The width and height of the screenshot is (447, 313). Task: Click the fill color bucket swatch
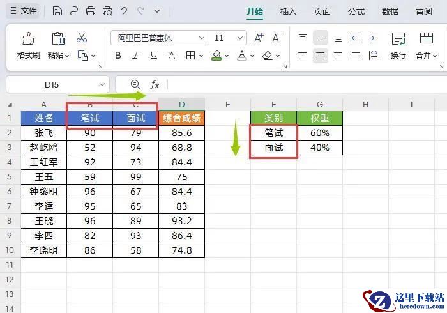(x=216, y=56)
